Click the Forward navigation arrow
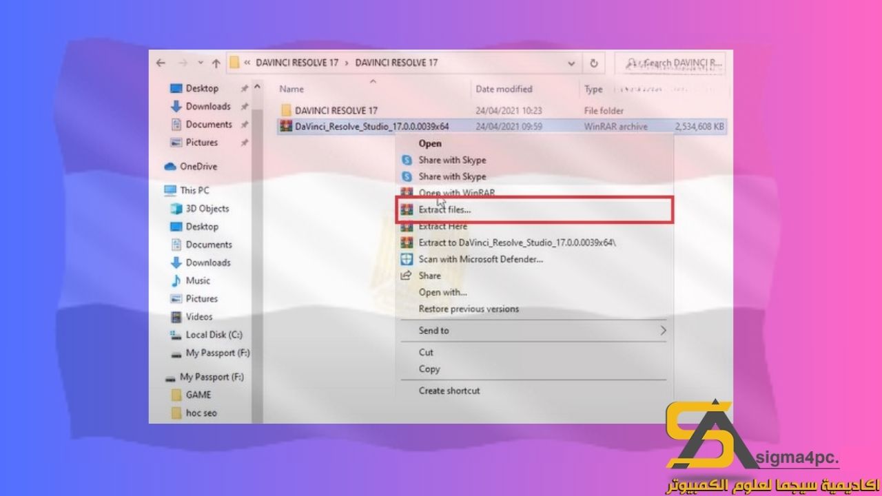 tap(183, 63)
